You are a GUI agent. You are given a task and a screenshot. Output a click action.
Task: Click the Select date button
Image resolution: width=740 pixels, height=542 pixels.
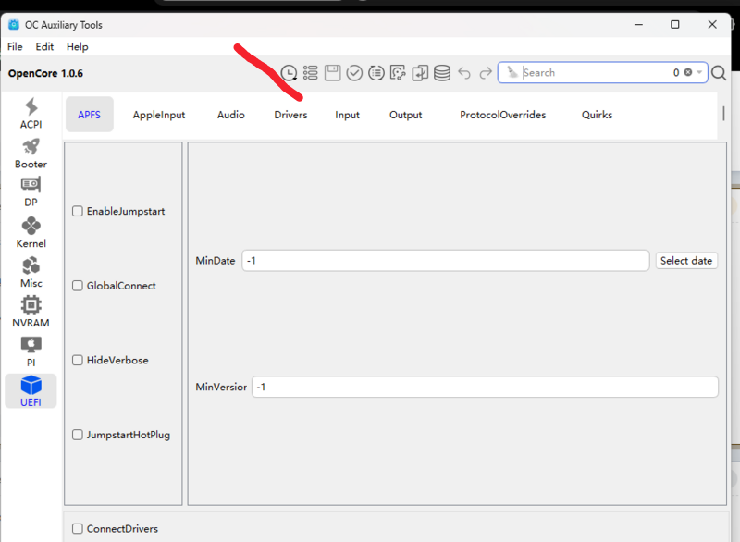point(686,261)
